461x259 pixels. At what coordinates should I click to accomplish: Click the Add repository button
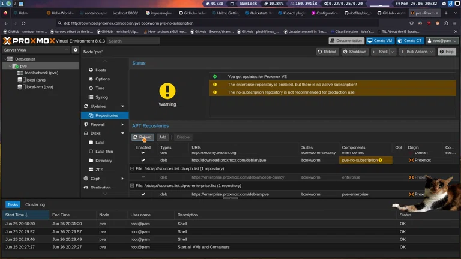pyautogui.click(x=163, y=137)
